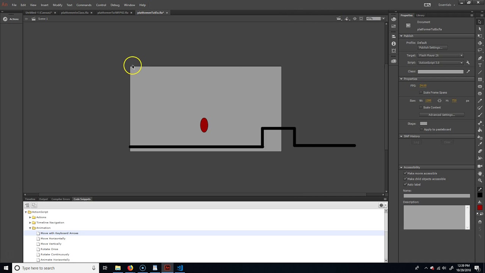Open ActionScript settings wrench icon
This screenshot has width=485, height=273.
point(468,63)
